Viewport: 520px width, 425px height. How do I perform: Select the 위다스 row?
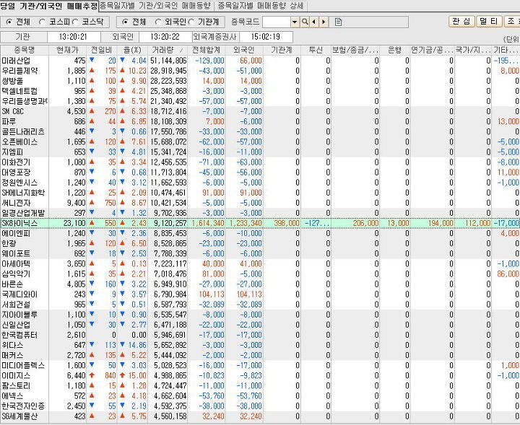pos(260,345)
